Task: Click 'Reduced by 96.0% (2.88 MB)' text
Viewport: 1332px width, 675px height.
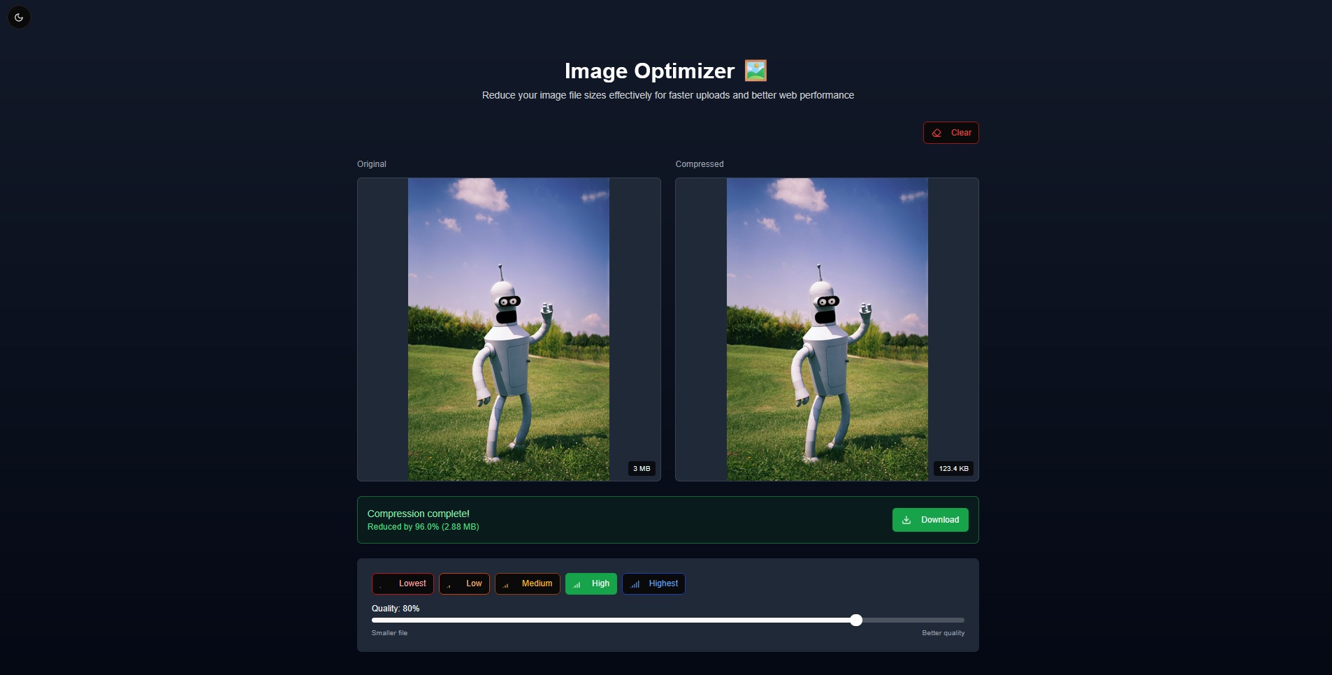Action: click(424, 527)
